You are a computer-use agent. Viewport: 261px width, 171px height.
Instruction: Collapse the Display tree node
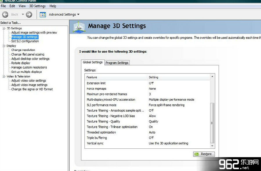4,46
